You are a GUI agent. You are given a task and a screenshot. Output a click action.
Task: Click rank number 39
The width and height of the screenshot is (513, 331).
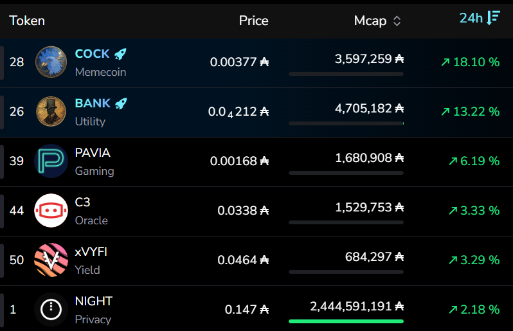point(17,161)
